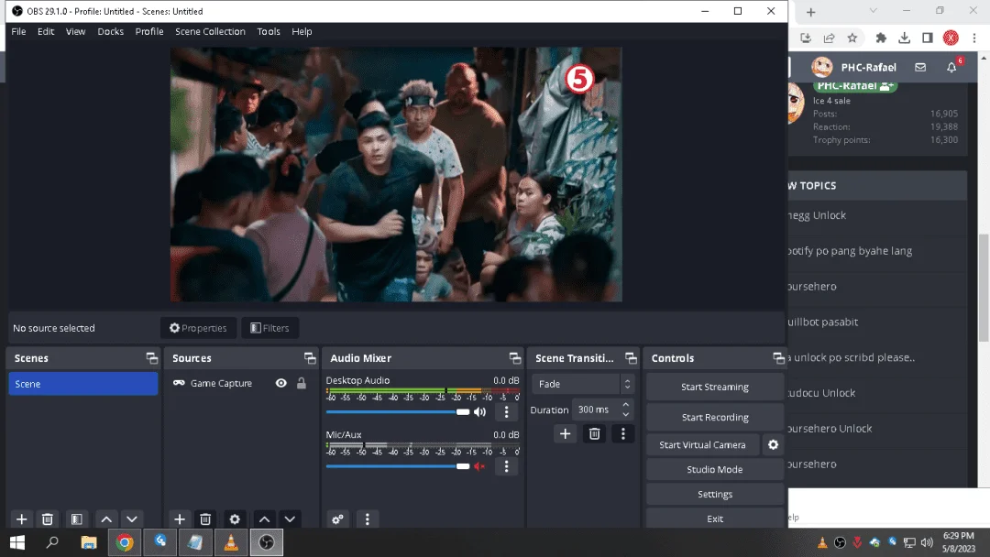Image resolution: width=990 pixels, height=557 pixels.
Task: Add a new scene with plus icon
Action: coord(21,519)
